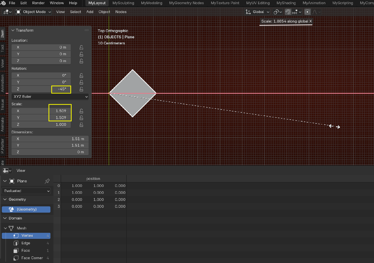Click the Blender logo menu icon
Viewport: 374px width, 263px height.
[3, 3]
